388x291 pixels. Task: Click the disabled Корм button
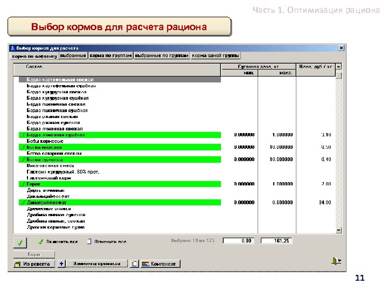pyautogui.click(x=34, y=254)
